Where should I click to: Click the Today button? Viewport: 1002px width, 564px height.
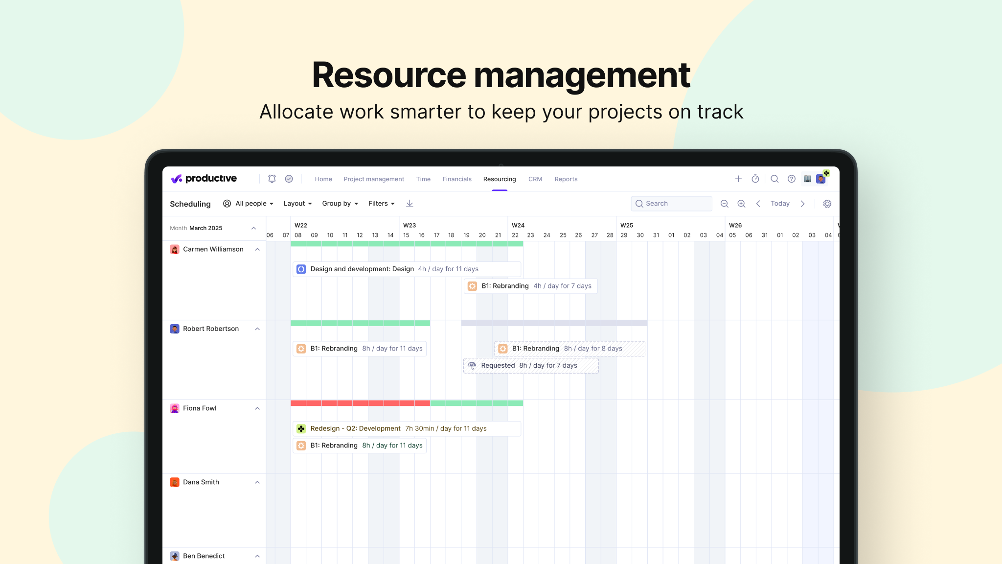(x=780, y=204)
